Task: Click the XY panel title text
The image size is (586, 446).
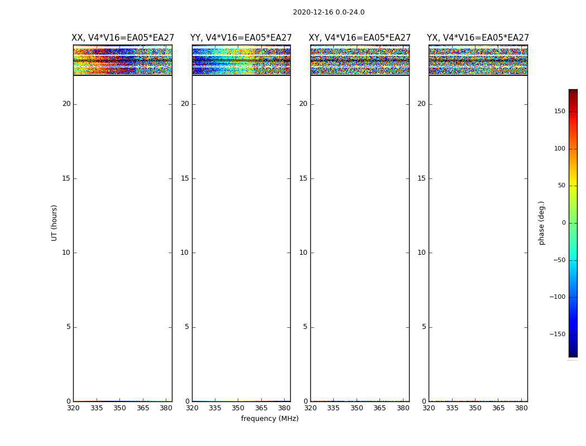Action: pyautogui.click(x=360, y=38)
